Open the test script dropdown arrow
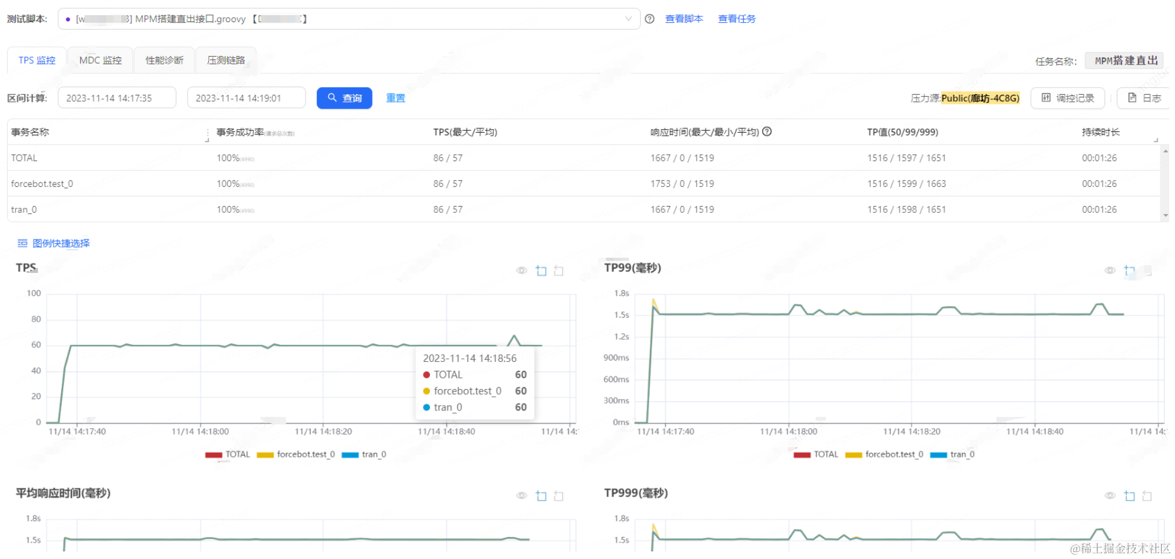Image resolution: width=1175 pixels, height=559 pixels. 628,19
